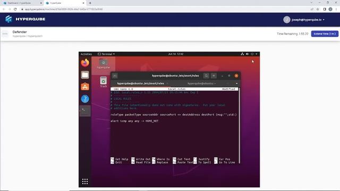Launch Ubuntu Software from the dock

pos(85,86)
